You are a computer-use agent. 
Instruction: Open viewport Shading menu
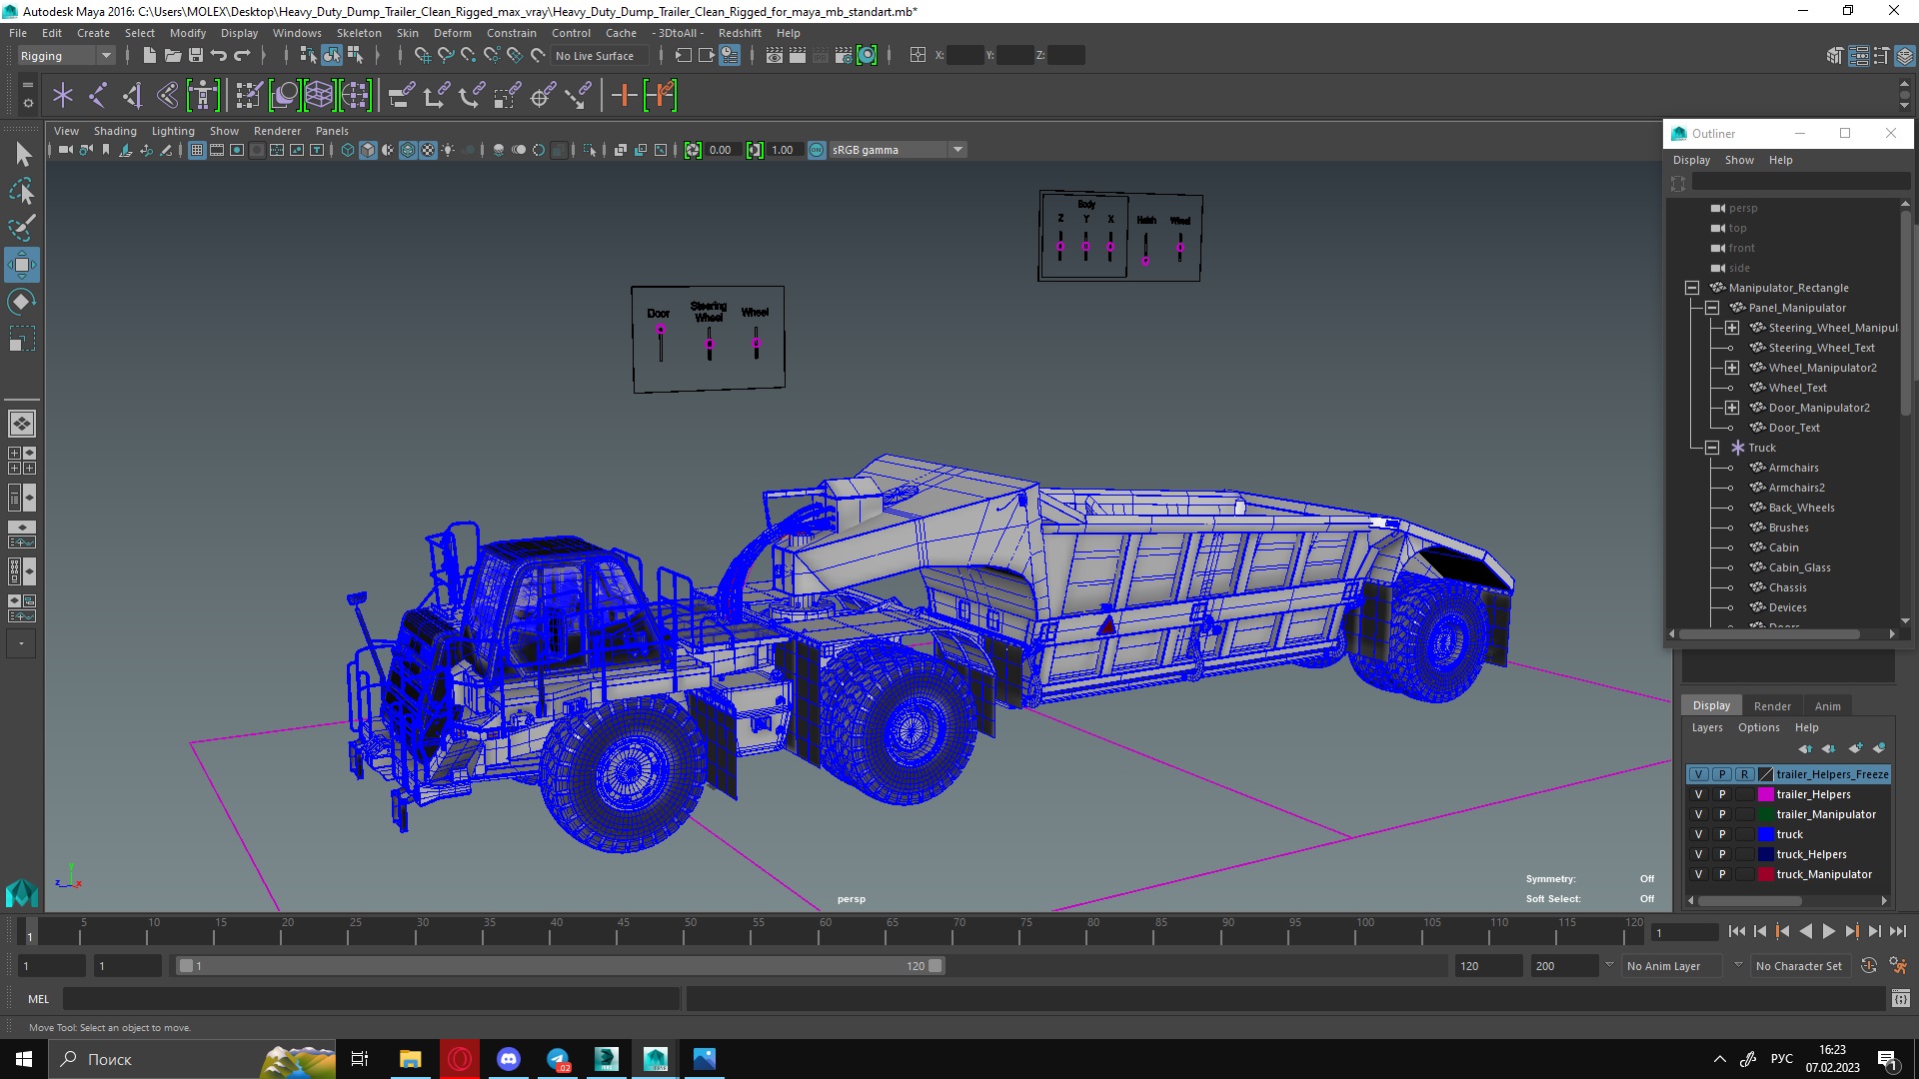coord(115,131)
